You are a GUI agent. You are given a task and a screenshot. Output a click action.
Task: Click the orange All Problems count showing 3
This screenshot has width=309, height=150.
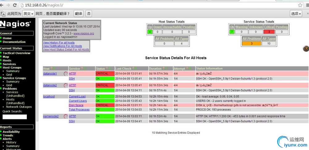(252, 44)
